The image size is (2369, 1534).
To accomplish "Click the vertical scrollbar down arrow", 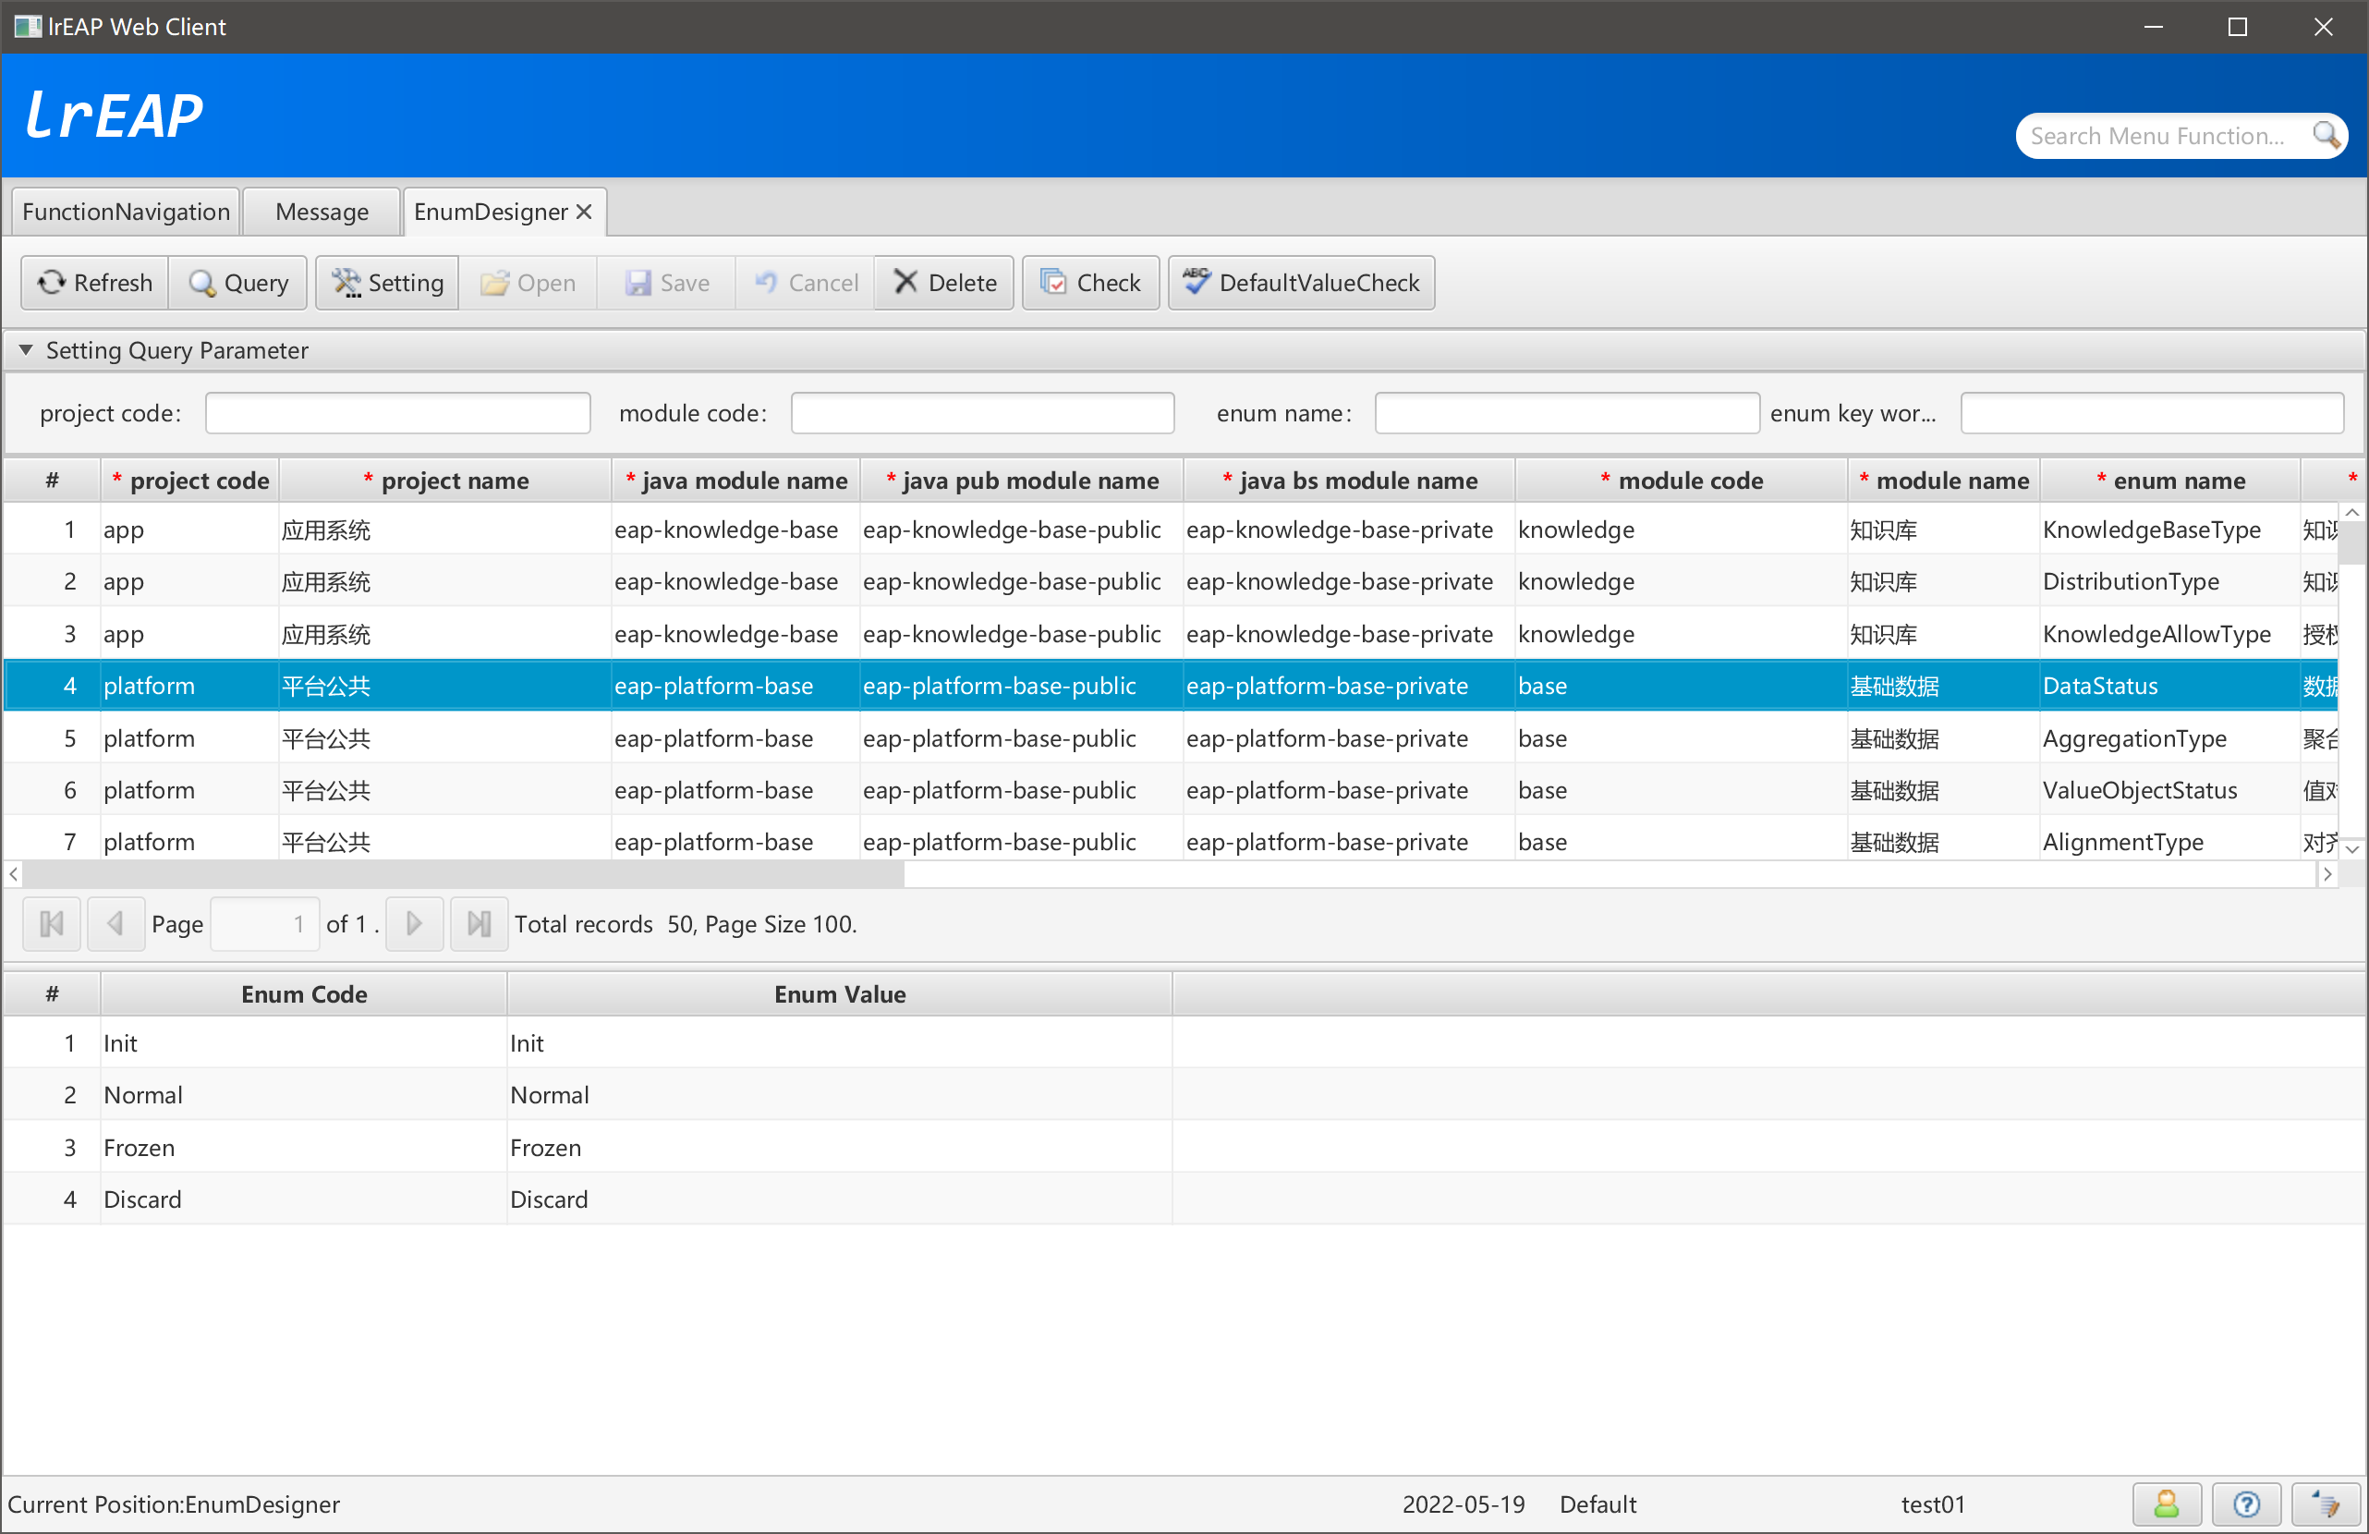I will (x=2352, y=849).
